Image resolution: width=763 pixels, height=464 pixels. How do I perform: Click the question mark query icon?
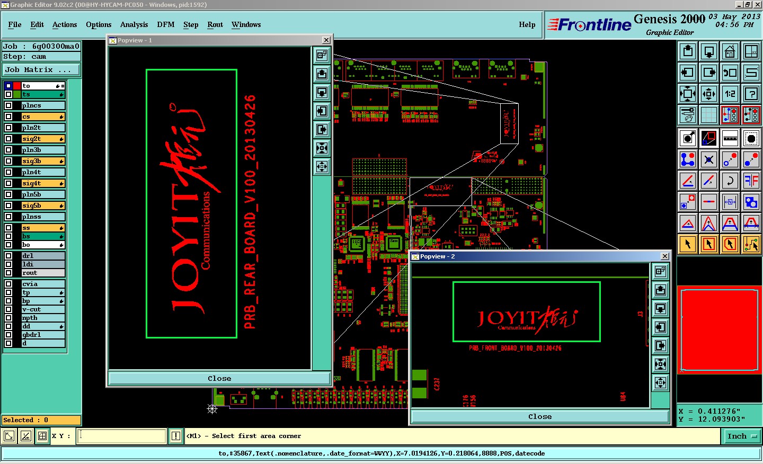[751, 94]
